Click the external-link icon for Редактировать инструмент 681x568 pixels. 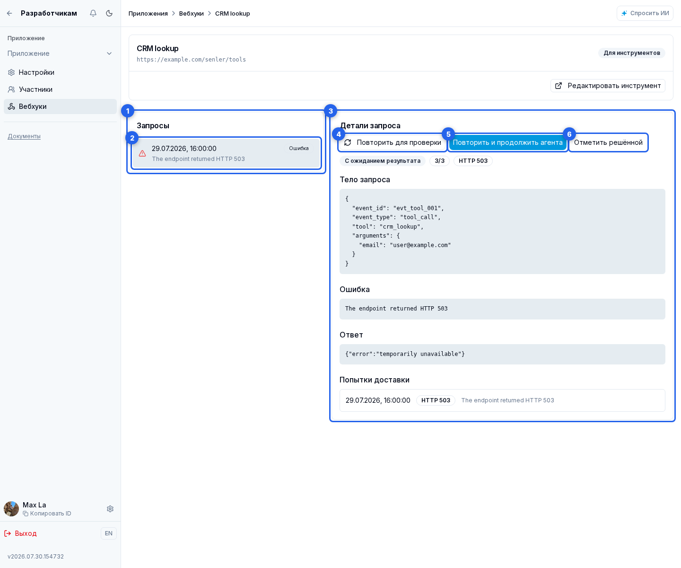click(559, 86)
